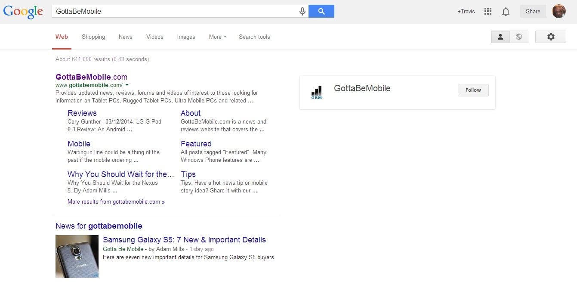Click More results from gottabemobile.com
This screenshot has width=577, height=282.
[116, 201]
